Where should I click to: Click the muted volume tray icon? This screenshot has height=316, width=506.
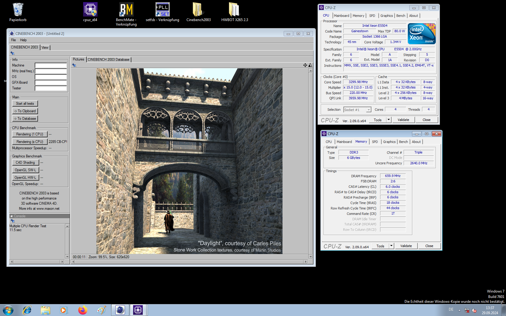point(474,310)
